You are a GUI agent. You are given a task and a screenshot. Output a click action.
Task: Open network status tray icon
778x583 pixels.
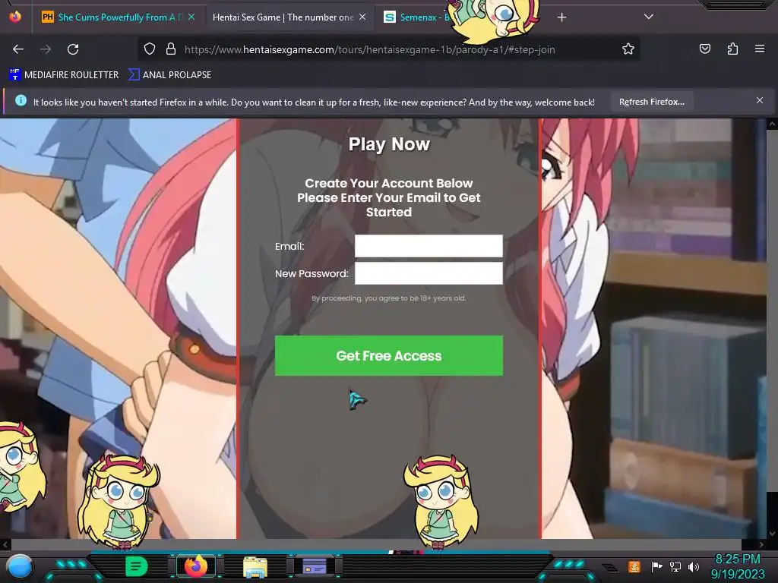click(675, 566)
